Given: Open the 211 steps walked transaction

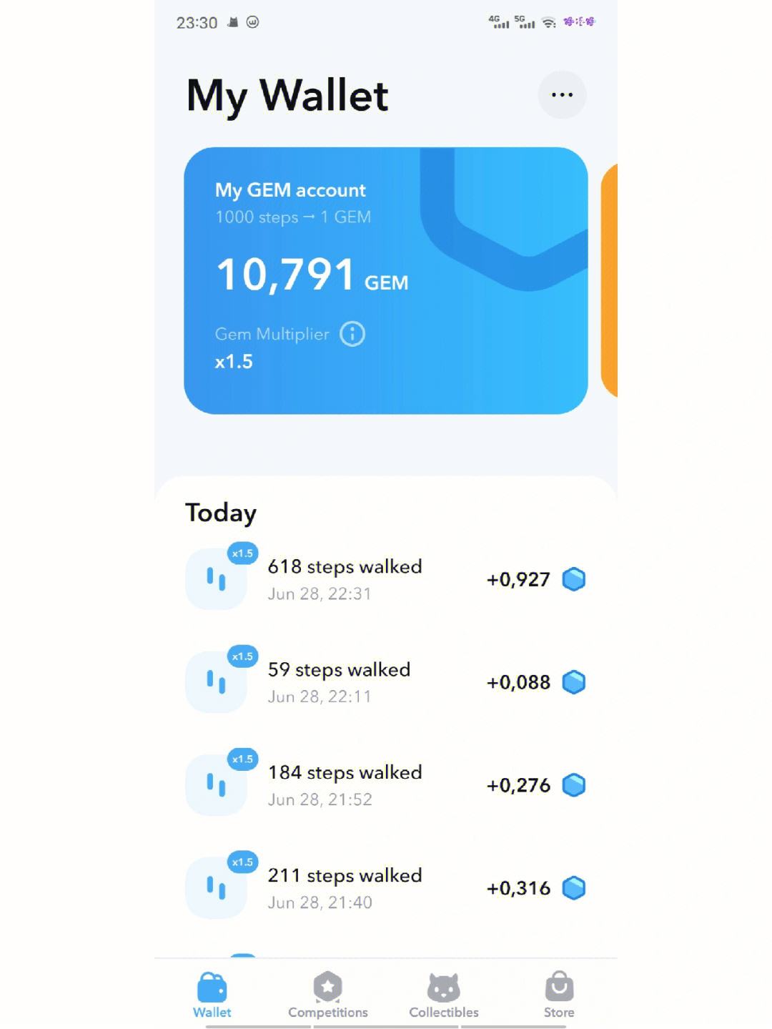Looking at the screenshot, I should [x=386, y=888].
